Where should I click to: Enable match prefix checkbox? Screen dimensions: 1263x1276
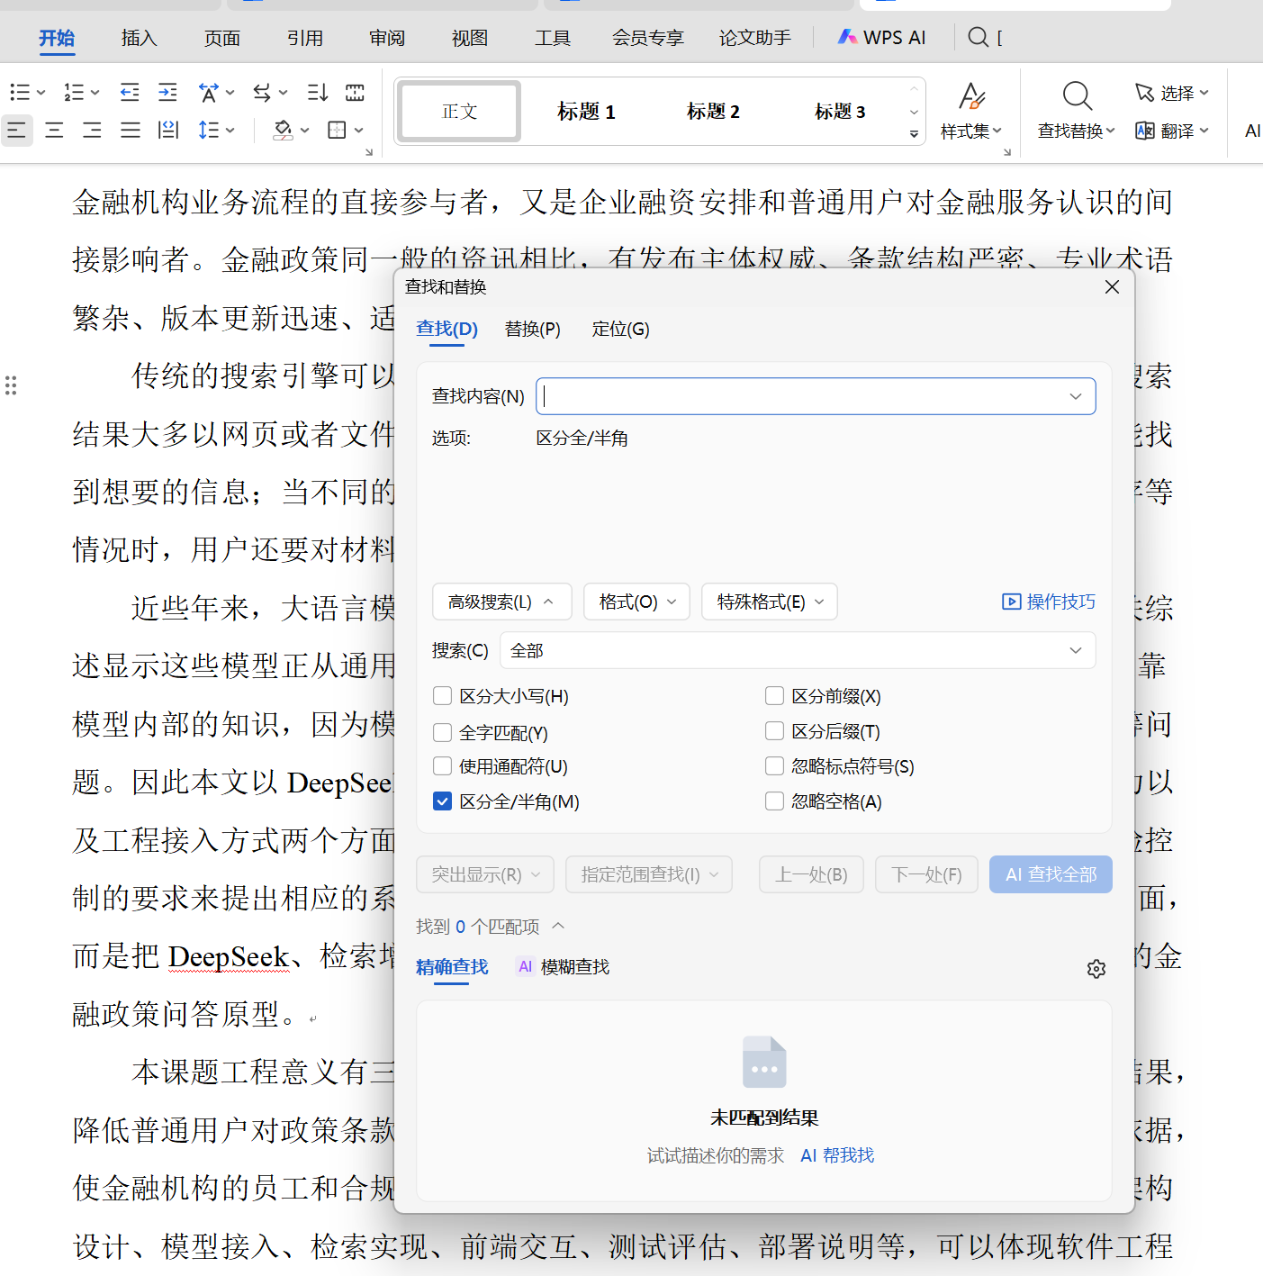pos(774,695)
